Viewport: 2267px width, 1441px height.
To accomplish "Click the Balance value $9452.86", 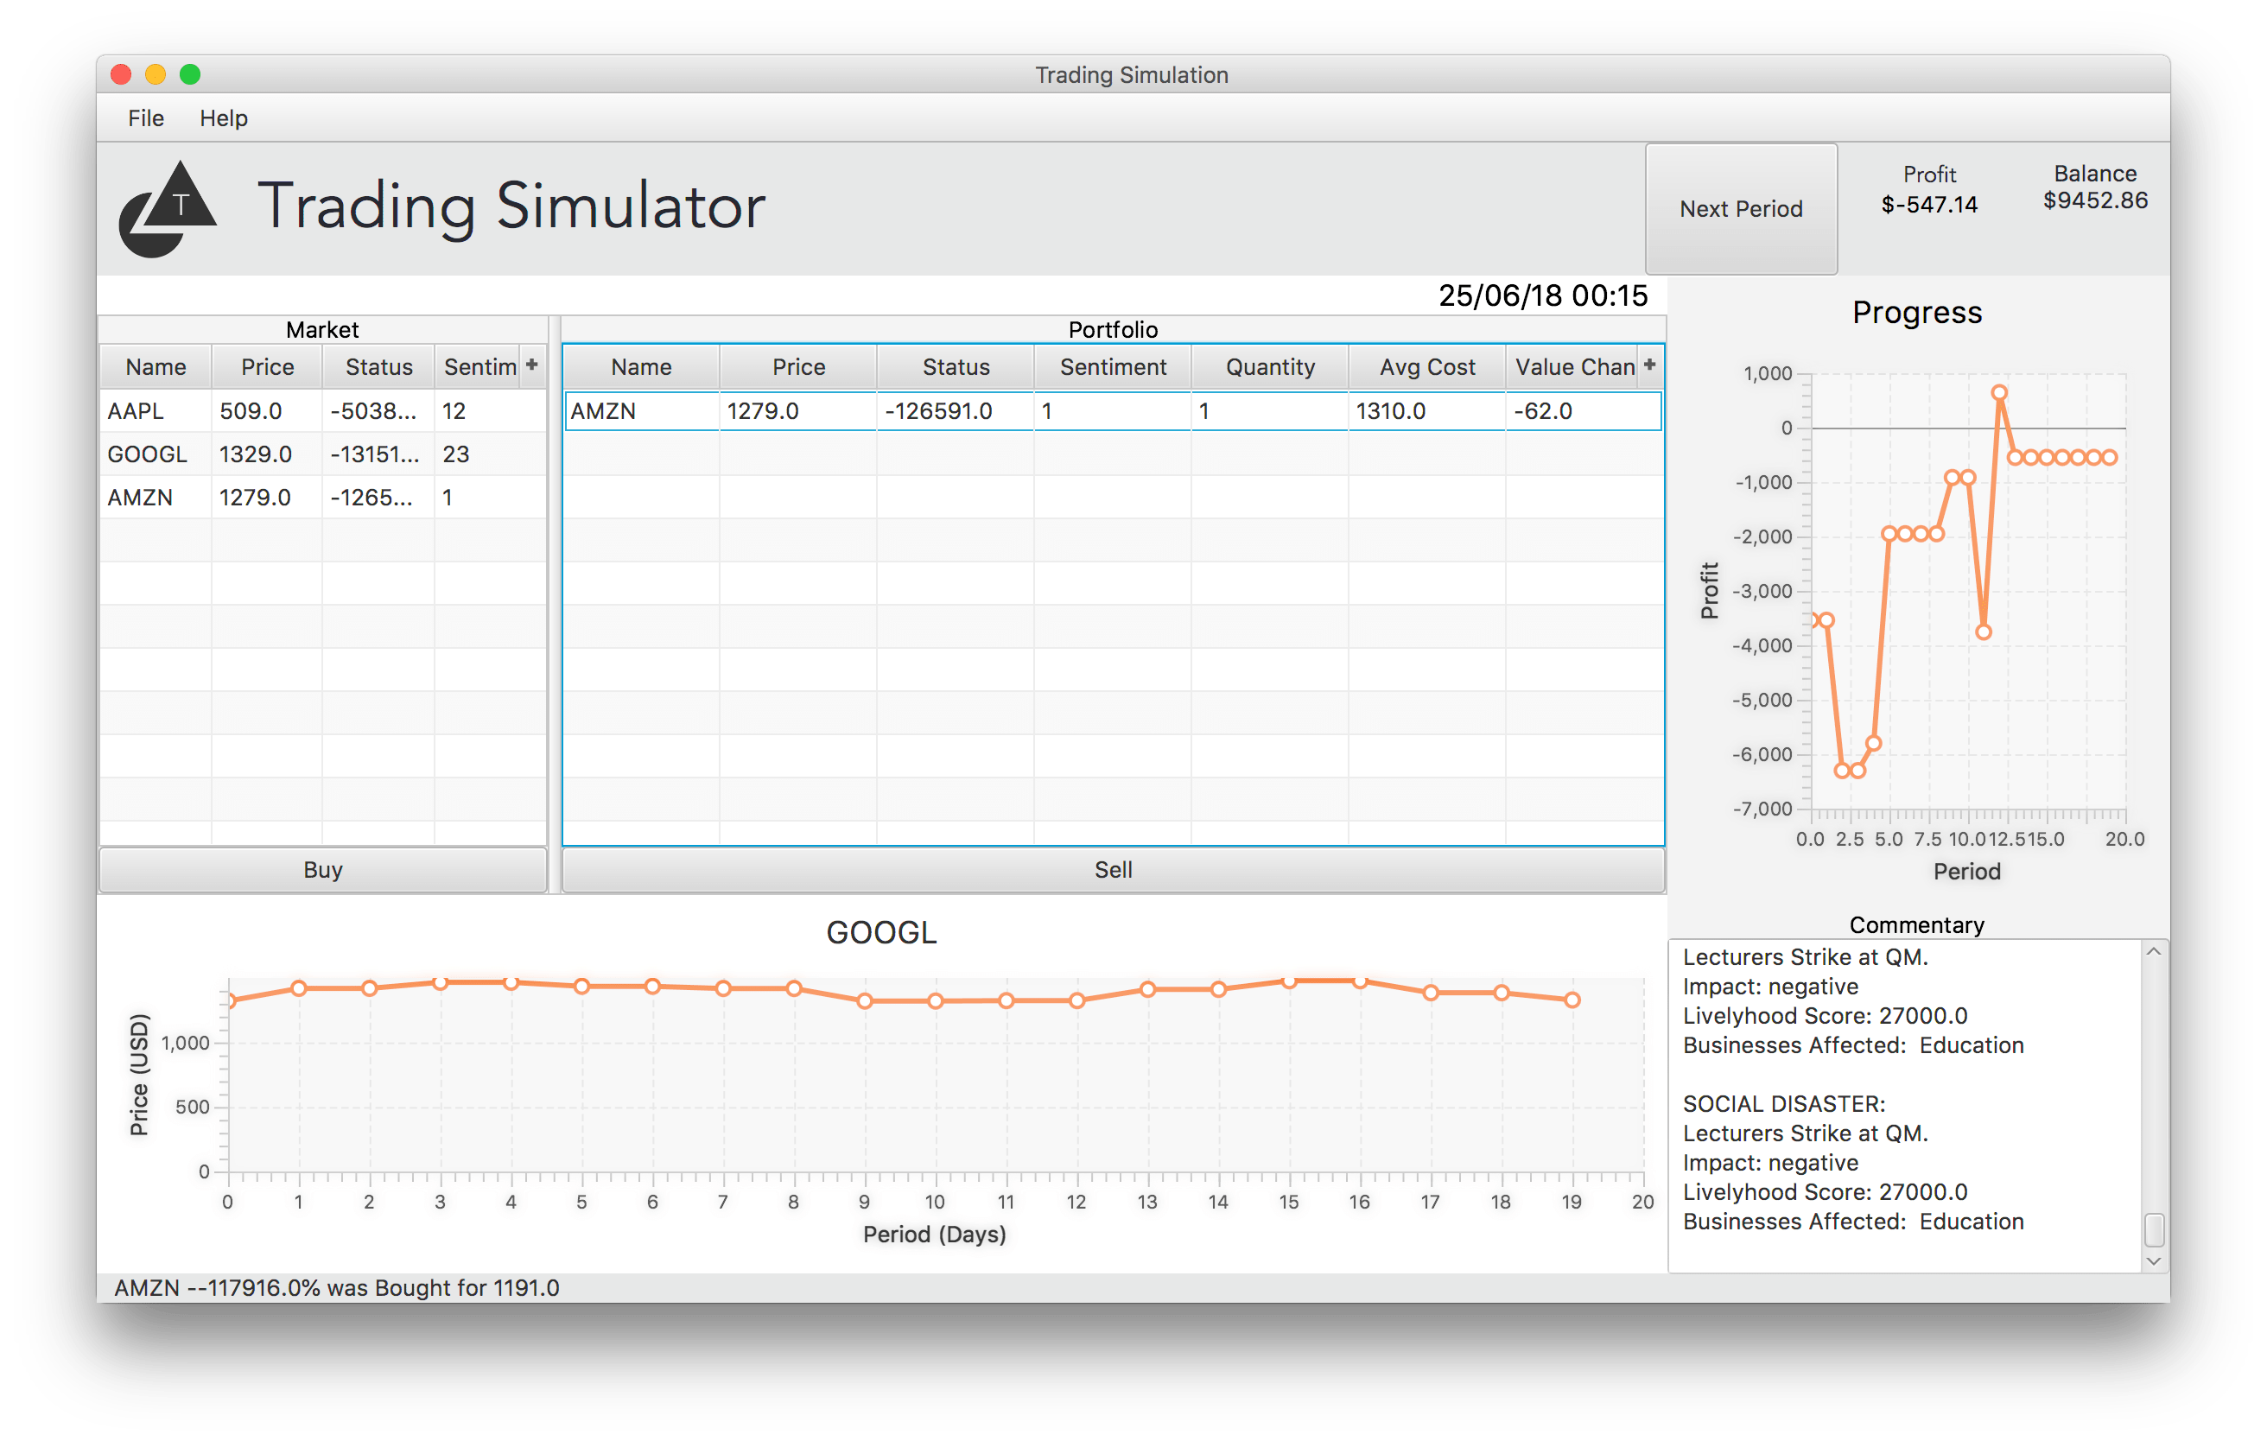I will click(x=2095, y=200).
